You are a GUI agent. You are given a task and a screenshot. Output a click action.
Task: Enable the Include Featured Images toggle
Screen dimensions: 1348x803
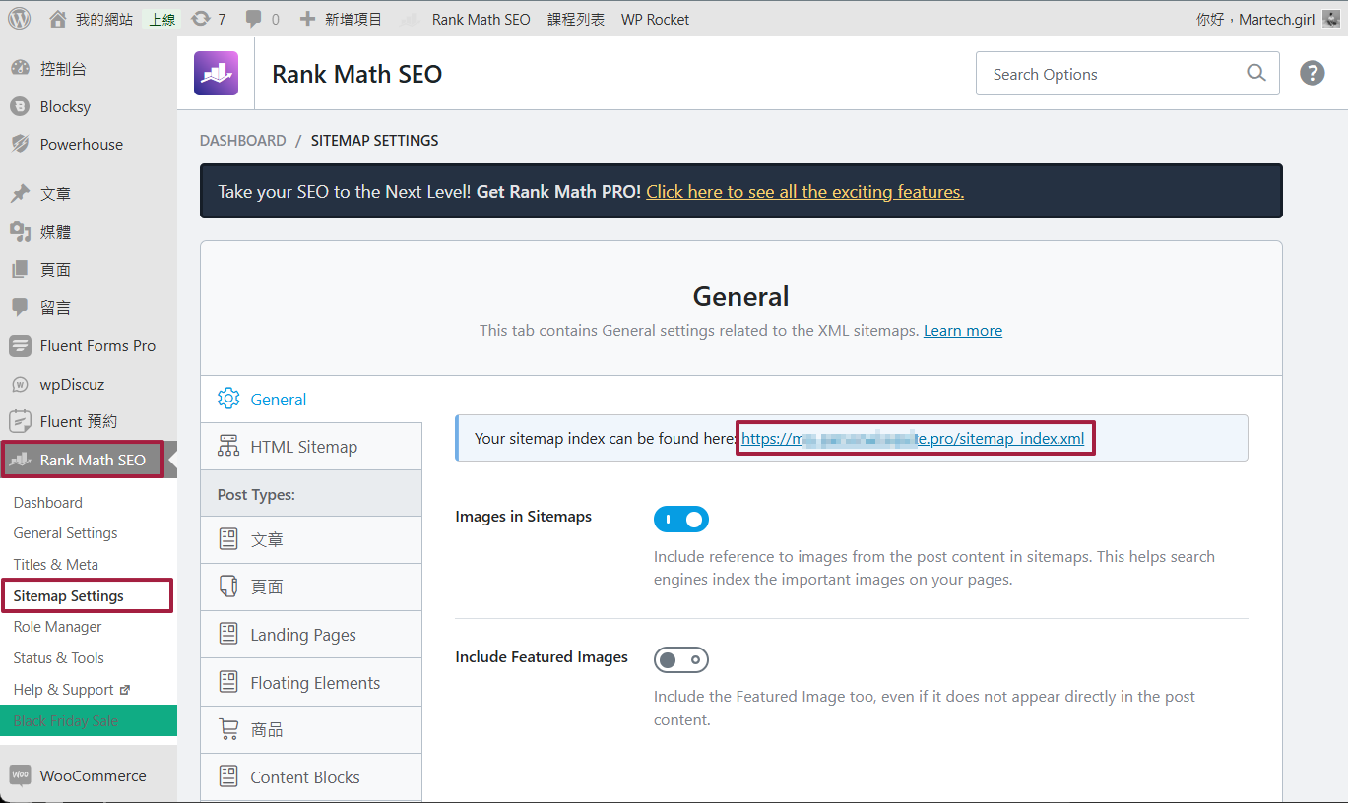click(x=680, y=659)
